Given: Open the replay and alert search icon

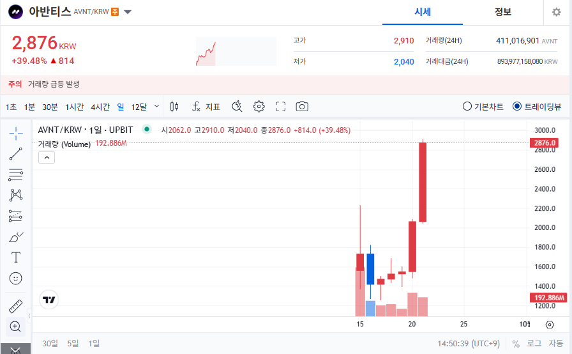Looking at the screenshot, I should coord(237,107).
